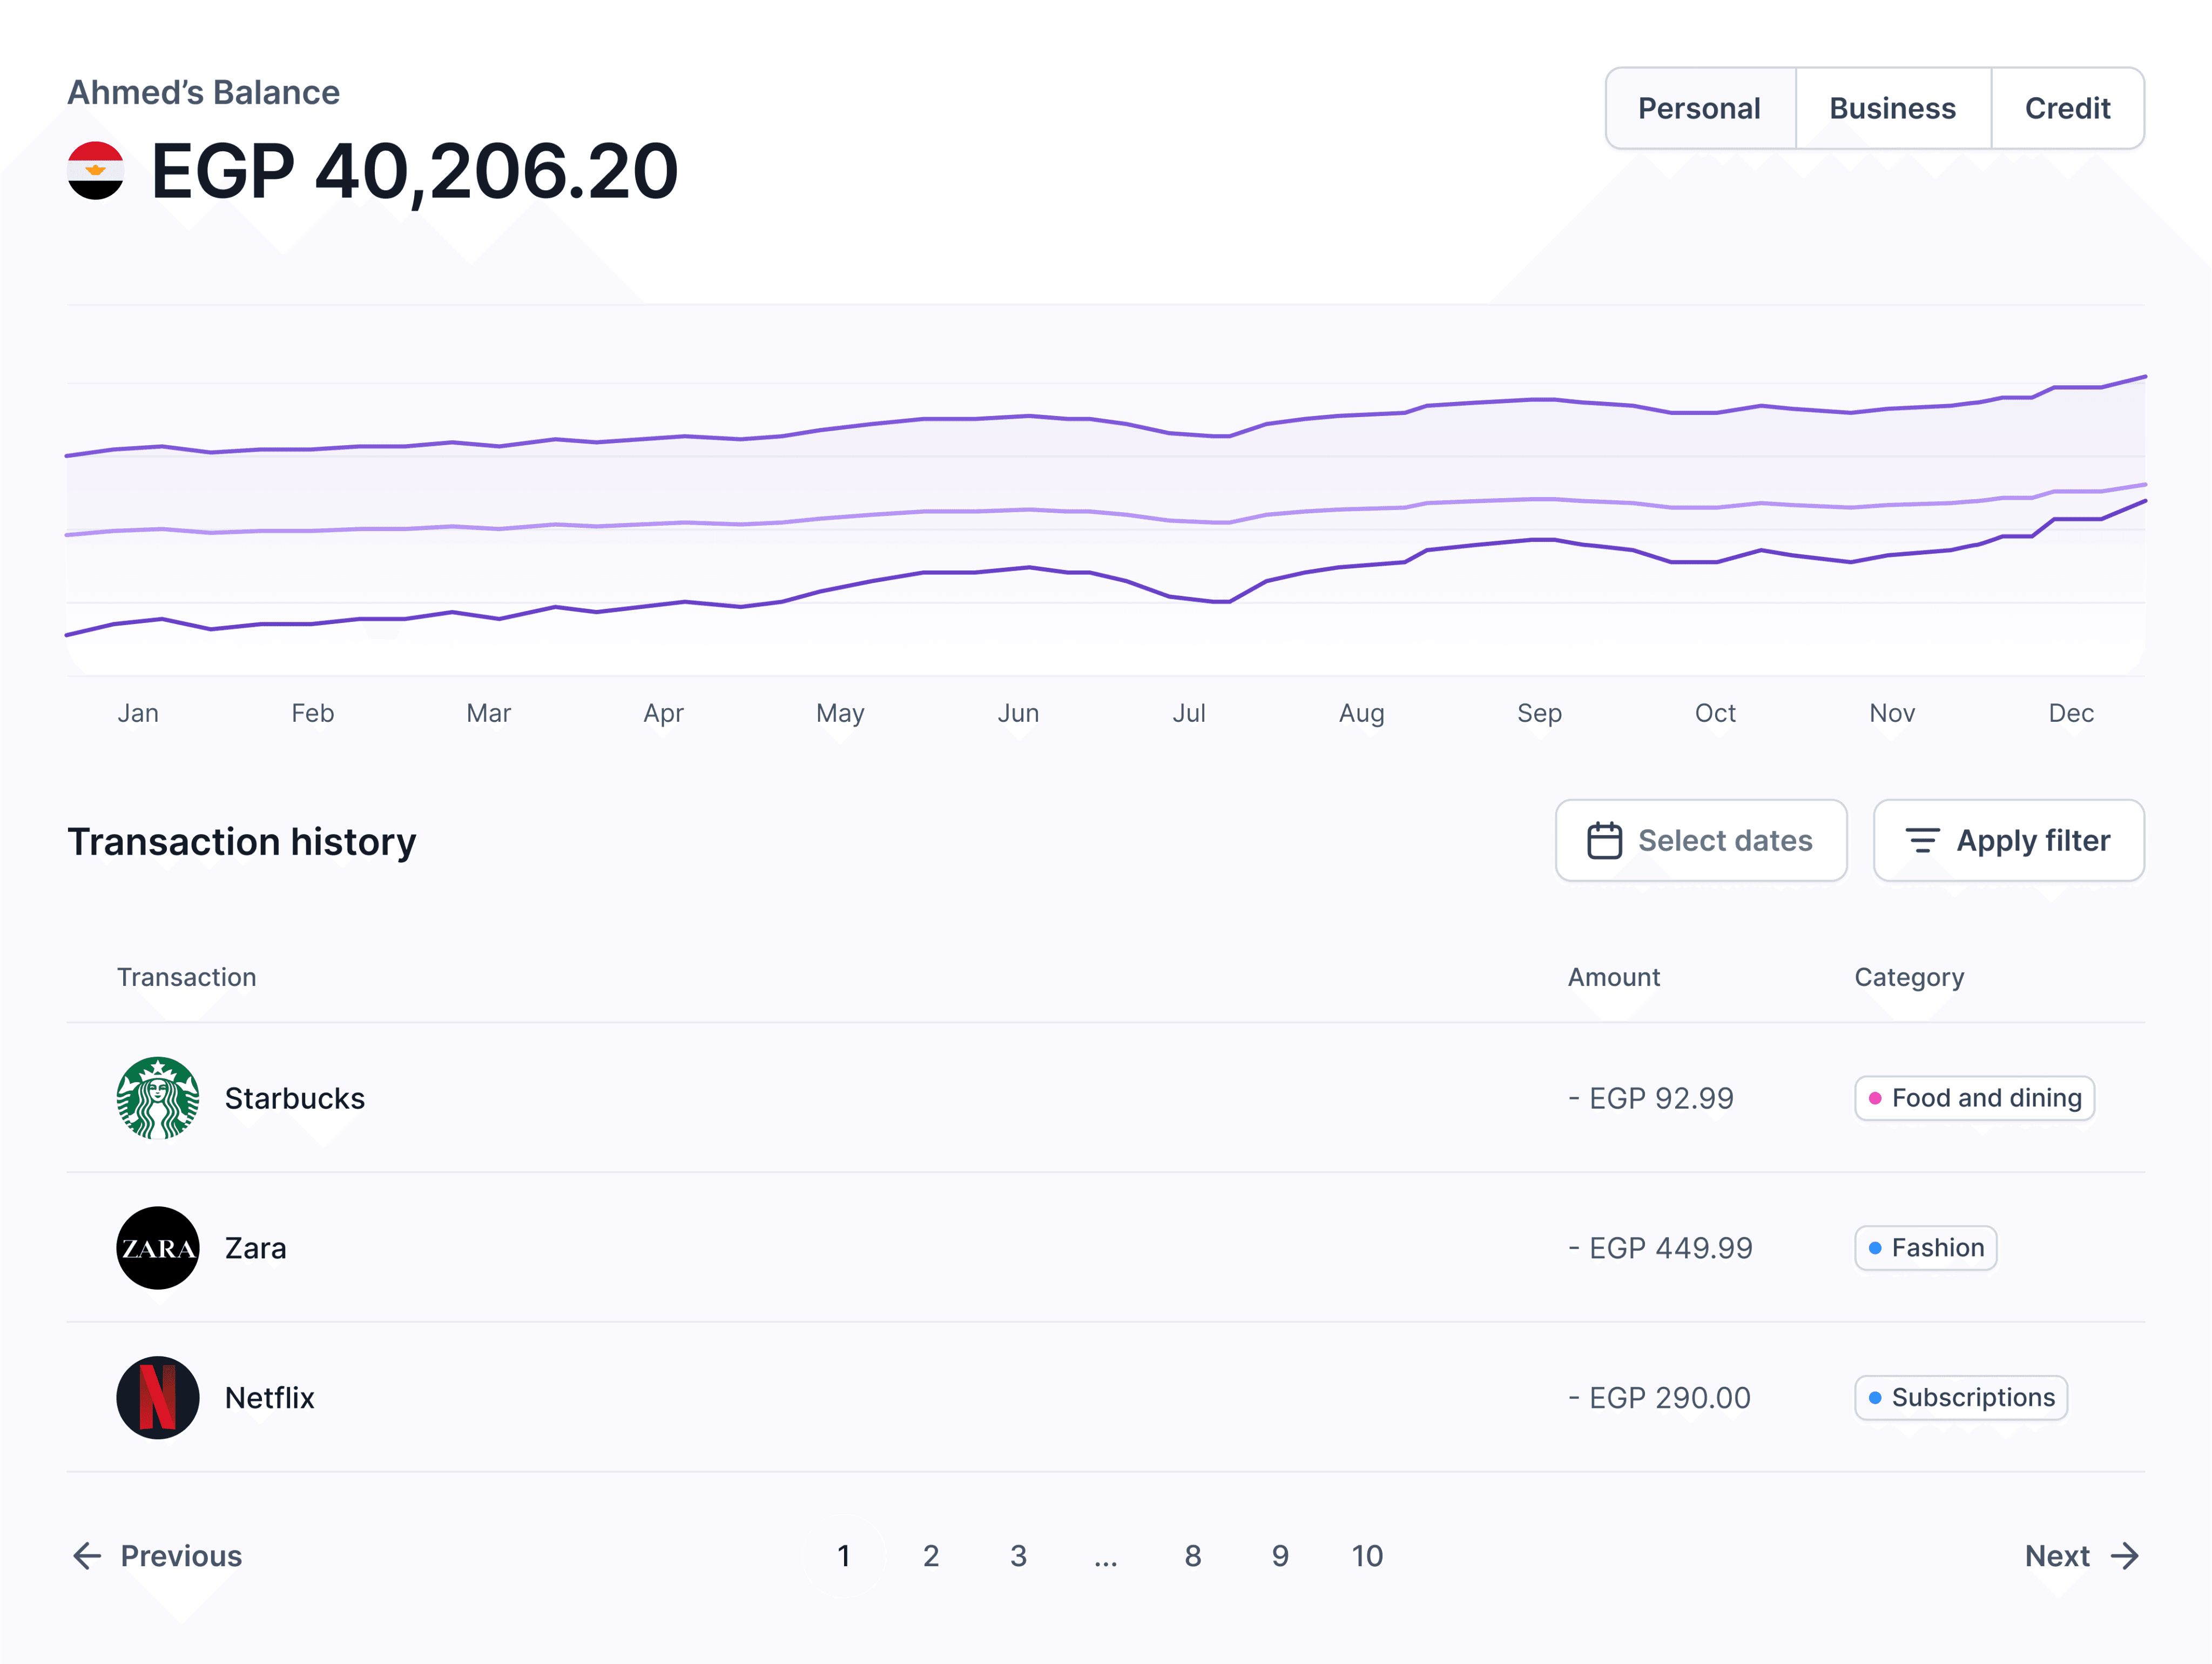Click the Food and dining category tag
This screenshot has height=1664, width=2212.
[1974, 1098]
